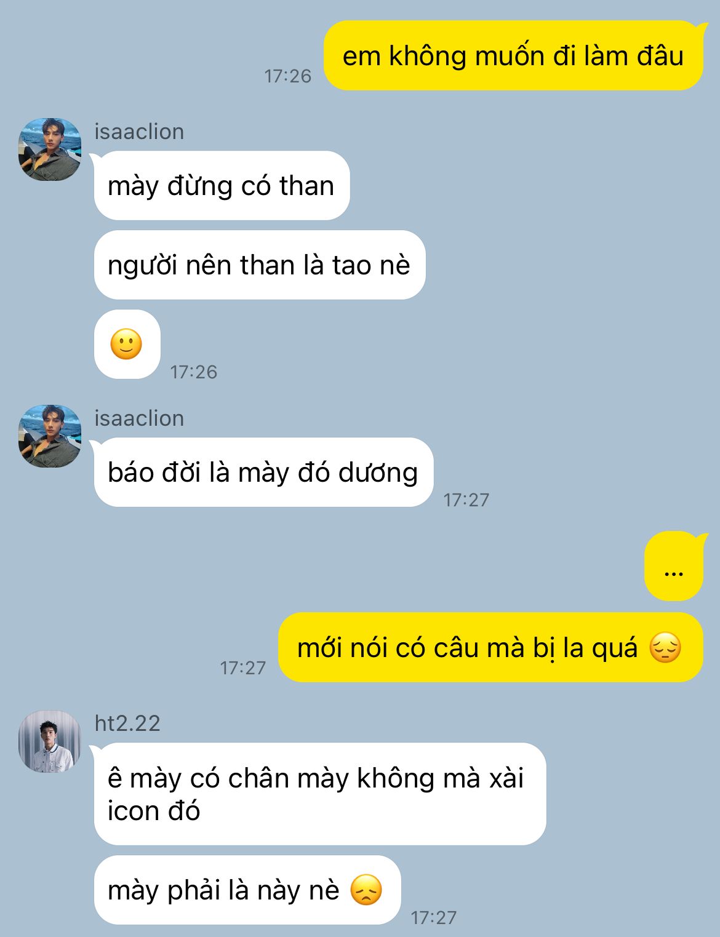Tap the 17:26 timestamp beside the smiley bubble
720x937 pixels.
[x=194, y=372]
